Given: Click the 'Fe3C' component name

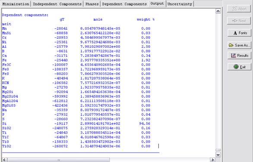Looking at the screenshot, I should pyautogui.click(x=6, y=65).
